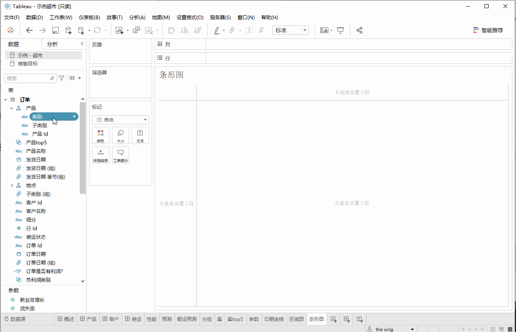The width and height of the screenshot is (516, 332).
Task: Collapse the data pane arrow
Action: coord(82,44)
